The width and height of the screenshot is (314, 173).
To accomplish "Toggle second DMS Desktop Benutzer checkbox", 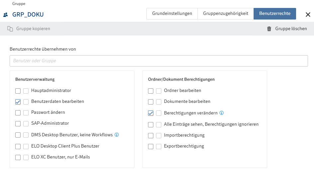I will pyautogui.click(x=26, y=135).
